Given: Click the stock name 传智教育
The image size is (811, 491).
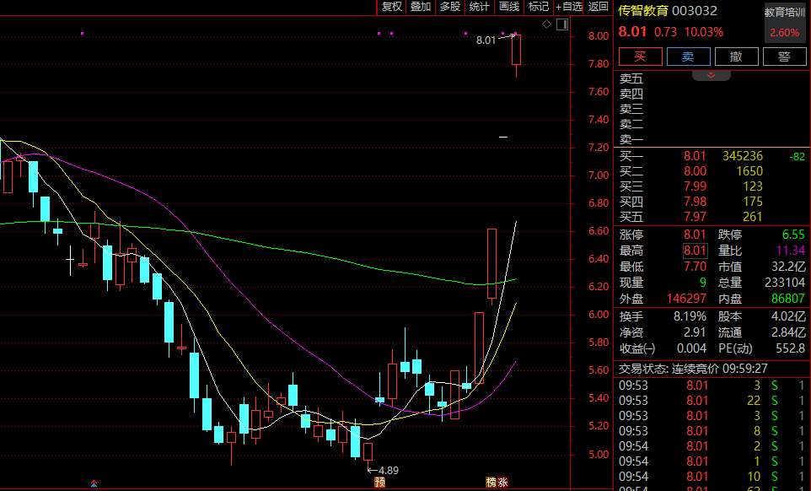Looking at the screenshot, I should coord(643,10).
